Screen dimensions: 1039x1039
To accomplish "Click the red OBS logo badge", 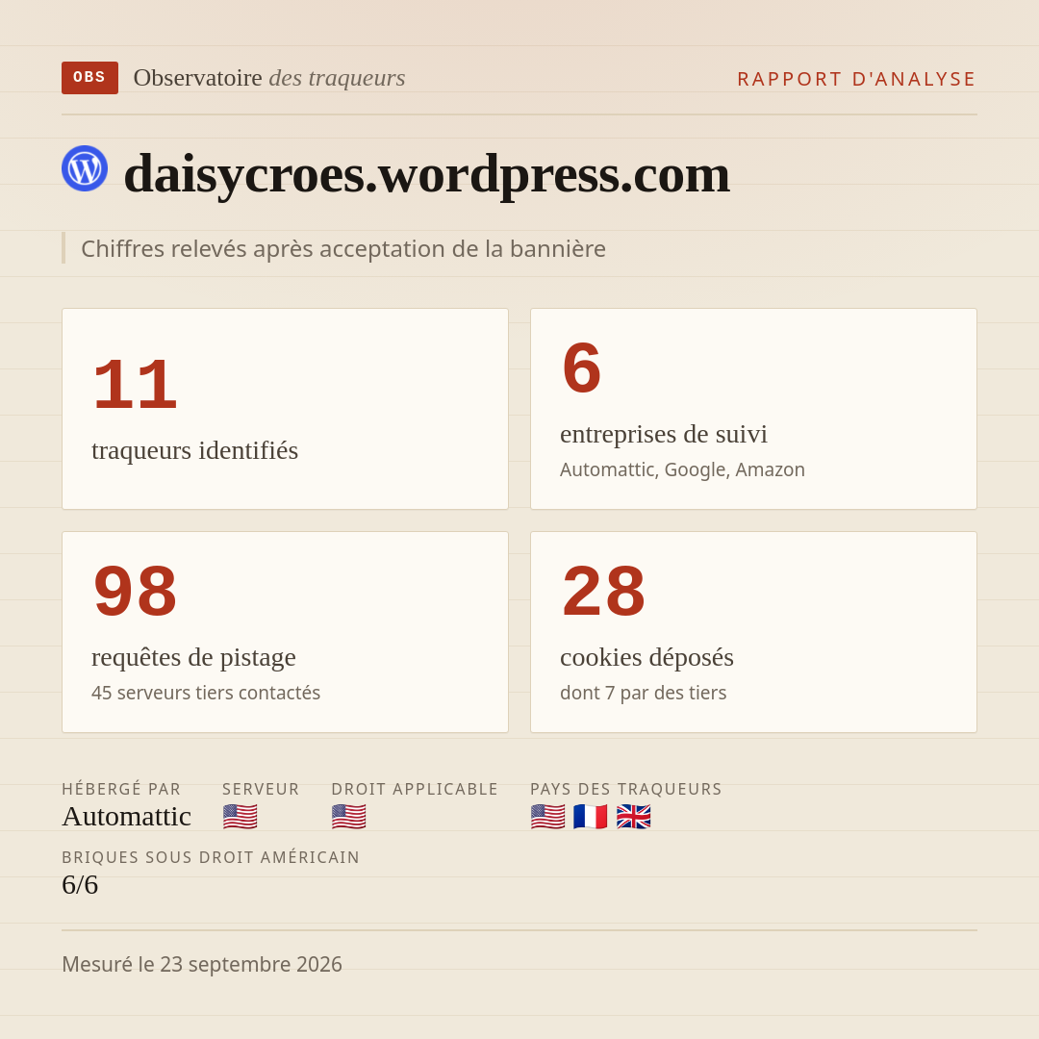I will point(90,78).
